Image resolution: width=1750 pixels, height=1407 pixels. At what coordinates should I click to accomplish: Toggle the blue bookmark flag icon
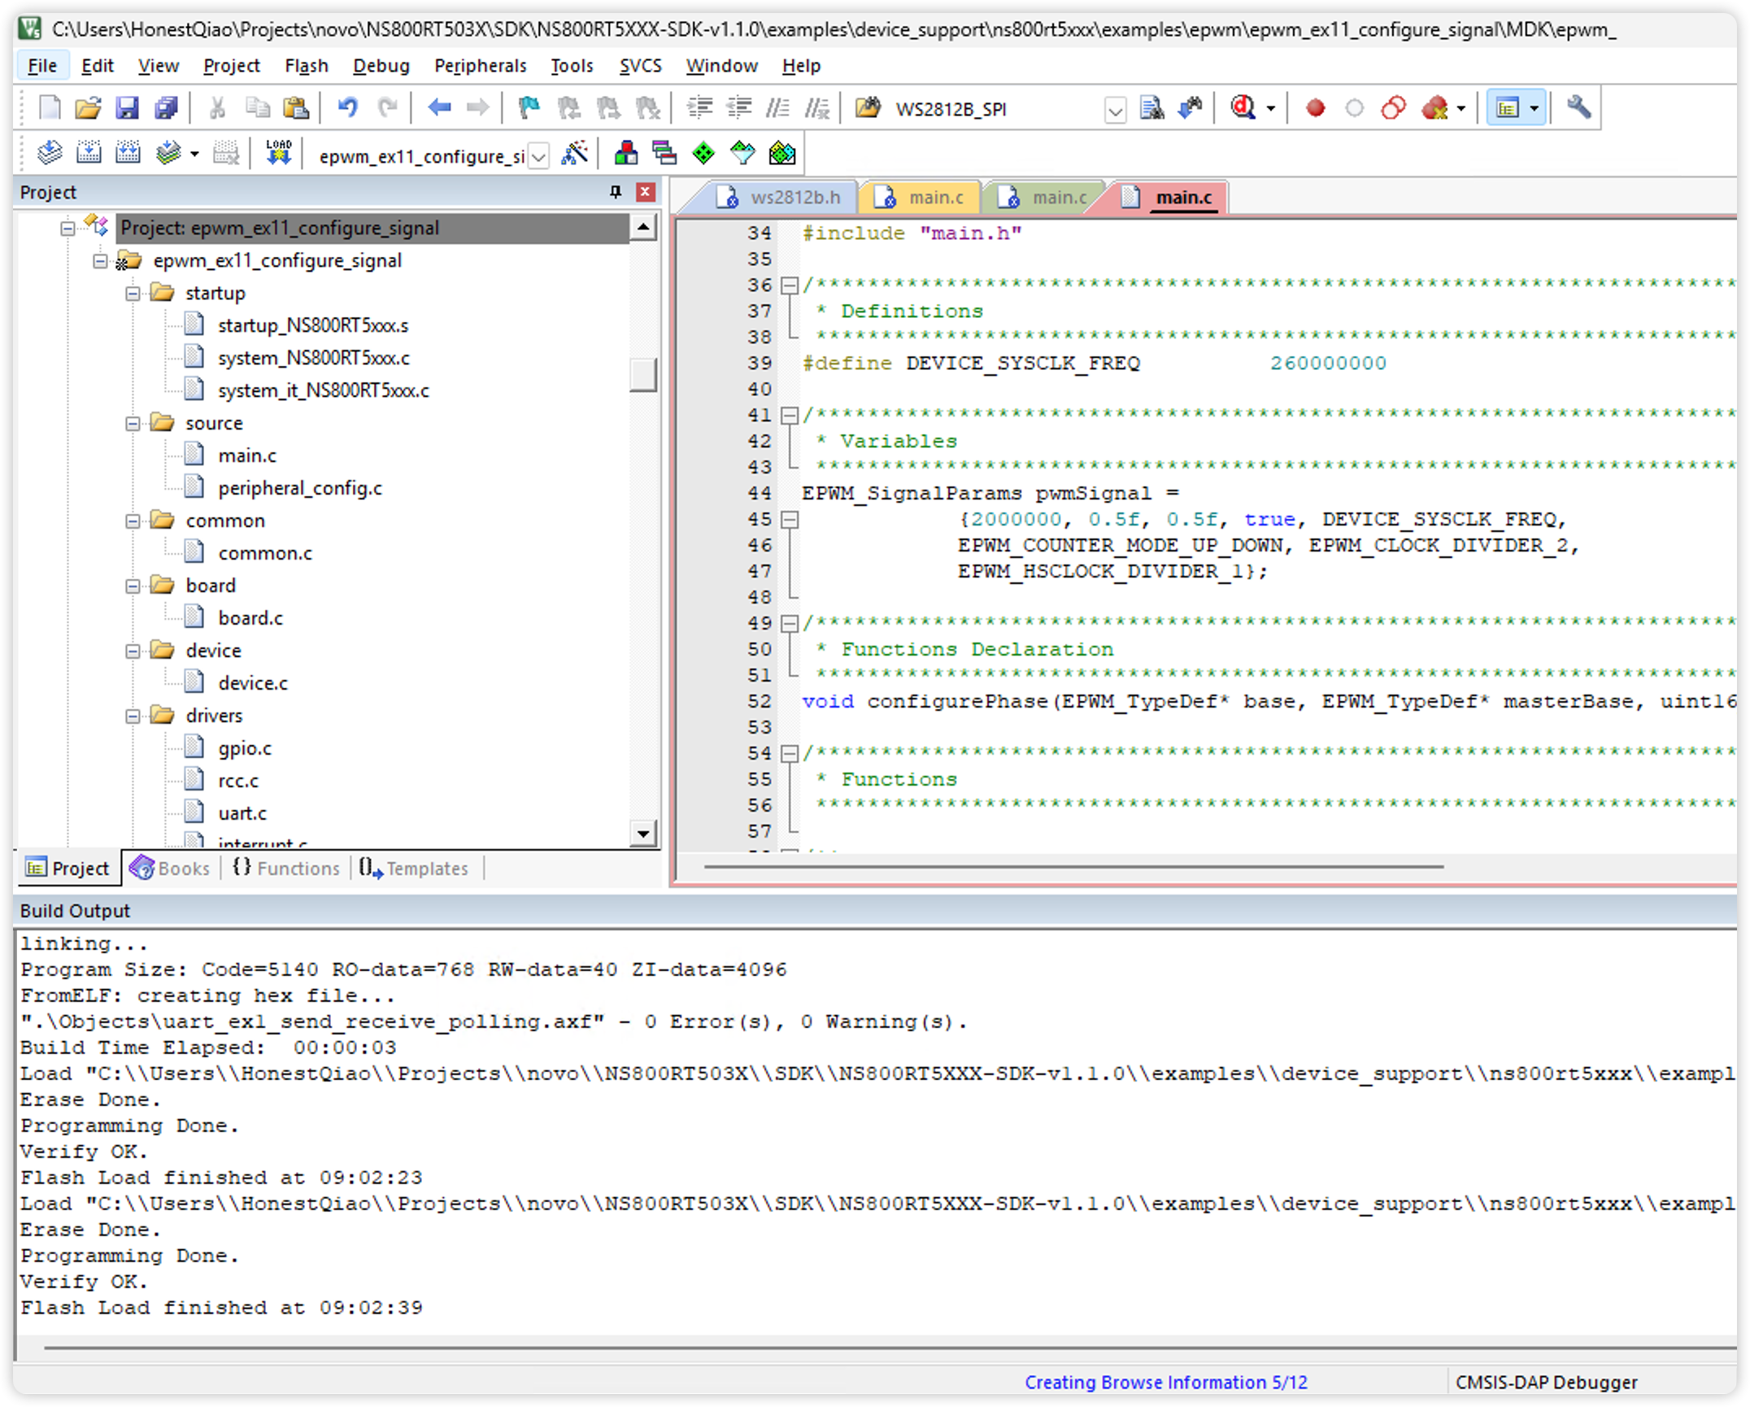click(529, 107)
